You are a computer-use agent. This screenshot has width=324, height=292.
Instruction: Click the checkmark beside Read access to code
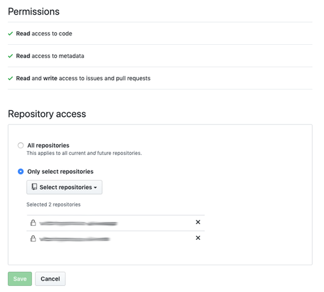tap(11, 33)
